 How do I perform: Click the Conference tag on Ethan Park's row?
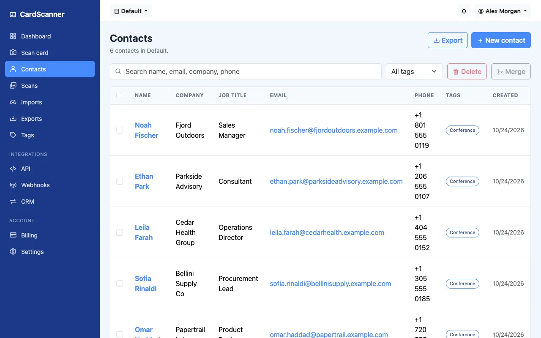(x=462, y=181)
